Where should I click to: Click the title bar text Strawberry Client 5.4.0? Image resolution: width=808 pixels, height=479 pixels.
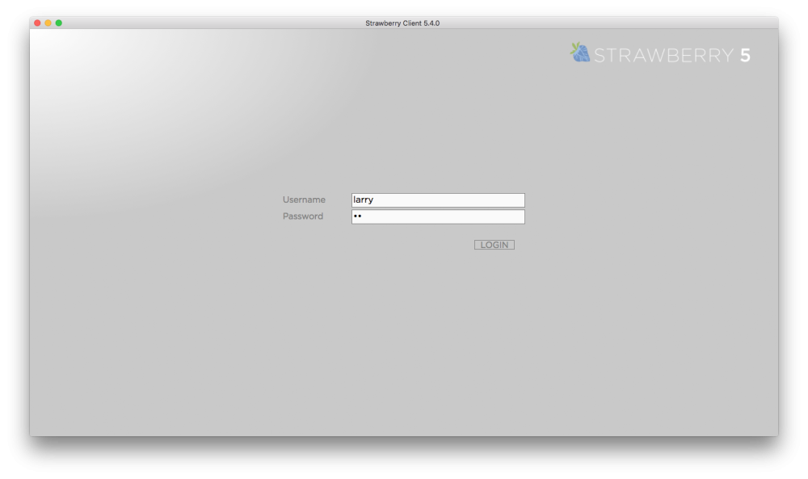click(x=402, y=23)
